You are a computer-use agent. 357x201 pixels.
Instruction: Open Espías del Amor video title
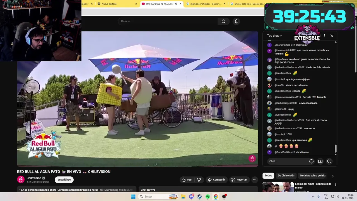tap(313, 186)
